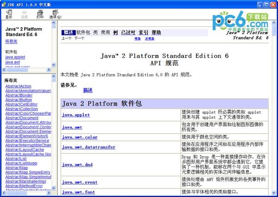Open the 已过时 (Deprecated) navigation item
The image size is (278, 197).
pyautogui.click(x=128, y=32)
